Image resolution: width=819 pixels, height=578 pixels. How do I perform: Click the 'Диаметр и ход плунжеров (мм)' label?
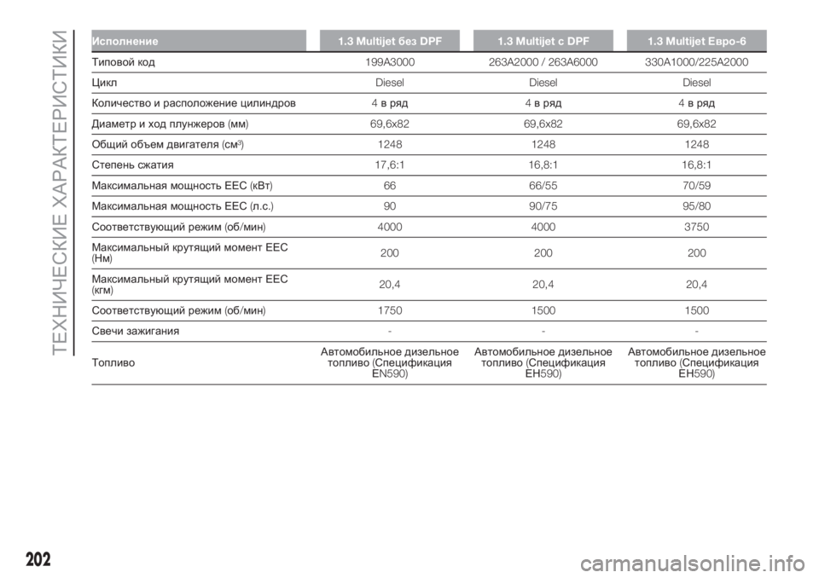tap(171, 124)
